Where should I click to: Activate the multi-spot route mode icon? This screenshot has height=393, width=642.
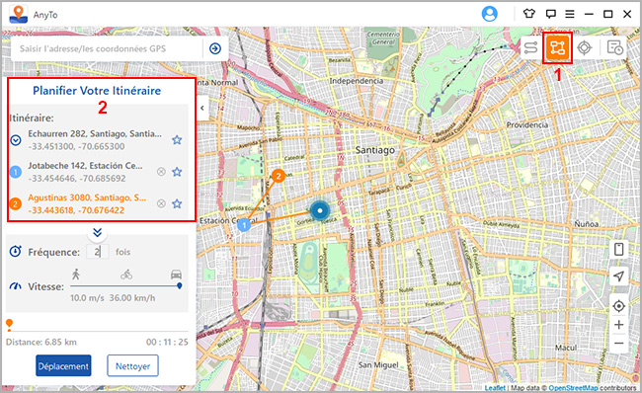(558, 48)
